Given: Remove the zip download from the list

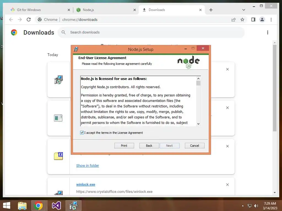Looking at the screenshot, I should point(227,146).
